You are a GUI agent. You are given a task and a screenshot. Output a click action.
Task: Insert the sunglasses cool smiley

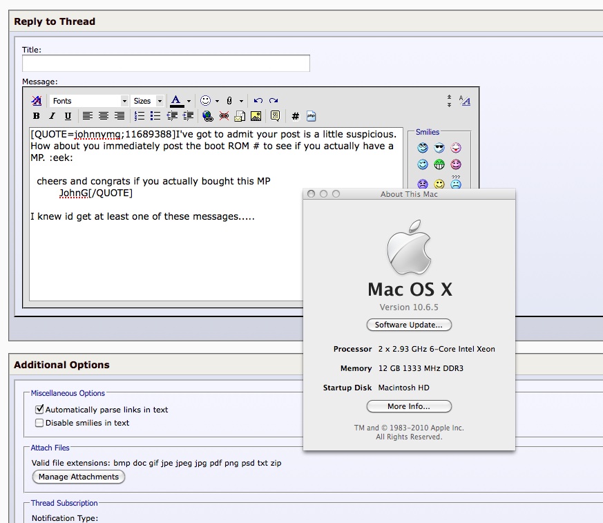[x=439, y=148]
